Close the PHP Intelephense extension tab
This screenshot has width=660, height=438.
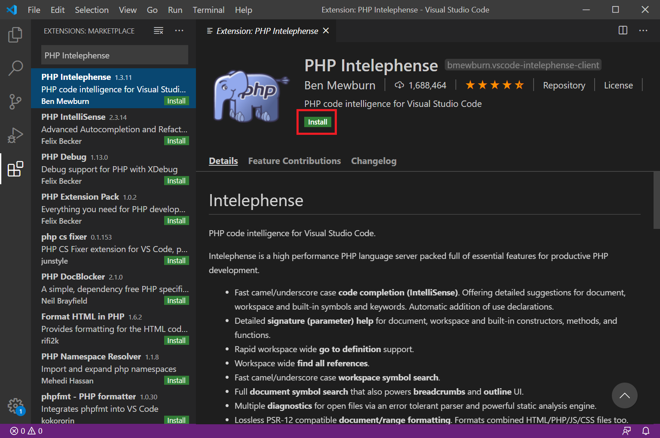(x=326, y=30)
